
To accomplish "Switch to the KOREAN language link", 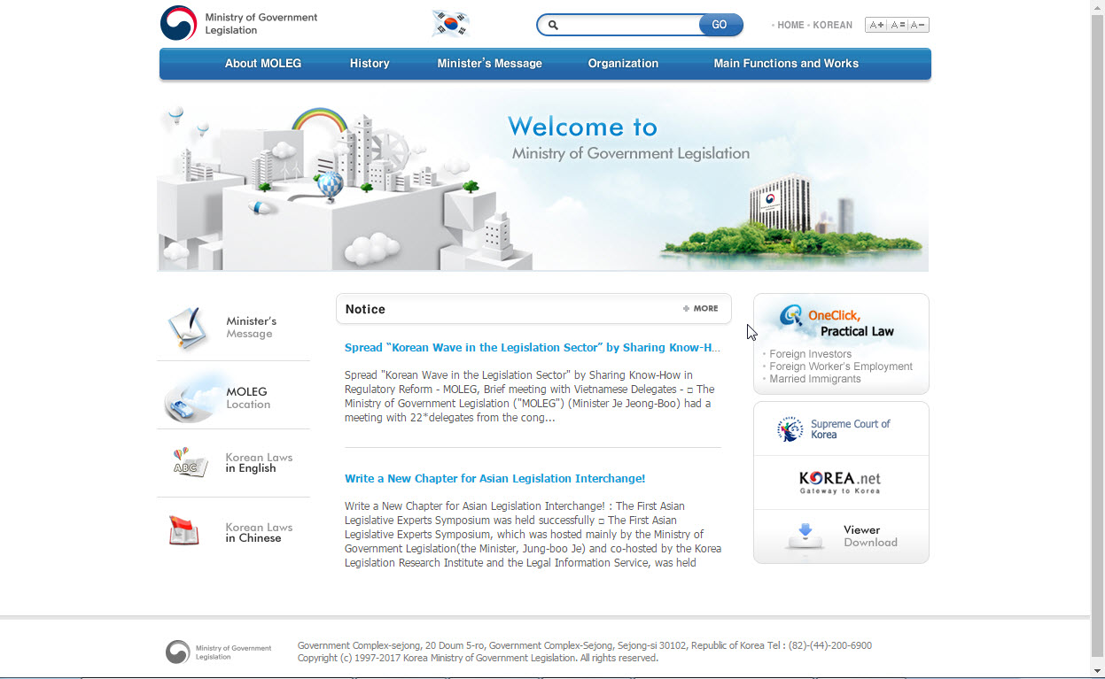I will click(832, 25).
